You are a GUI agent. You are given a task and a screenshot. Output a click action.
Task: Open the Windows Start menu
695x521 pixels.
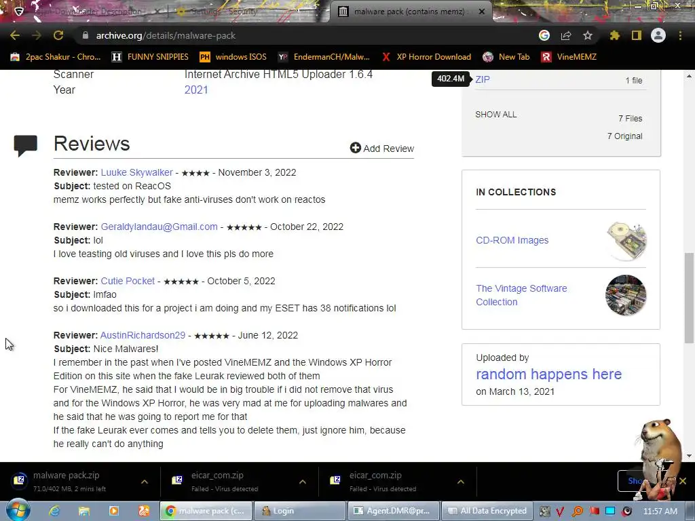pyautogui.click(x=18, y=511)
